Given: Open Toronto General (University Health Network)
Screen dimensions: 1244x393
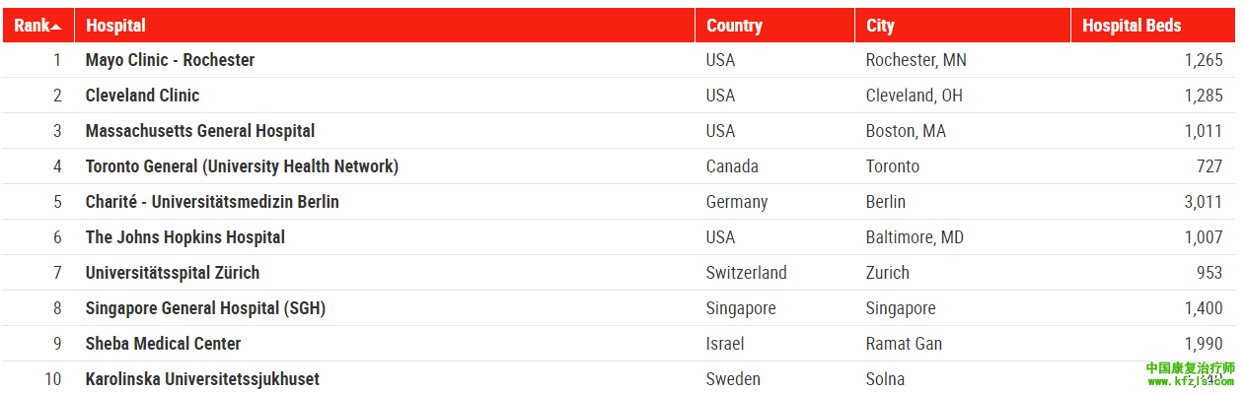Looking at the screenshot, I should (x=242, y=166).
